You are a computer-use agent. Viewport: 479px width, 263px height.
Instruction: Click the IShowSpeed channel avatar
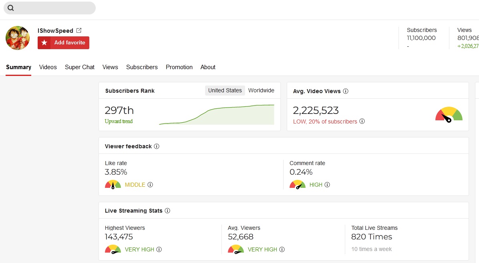coord(18,38)
